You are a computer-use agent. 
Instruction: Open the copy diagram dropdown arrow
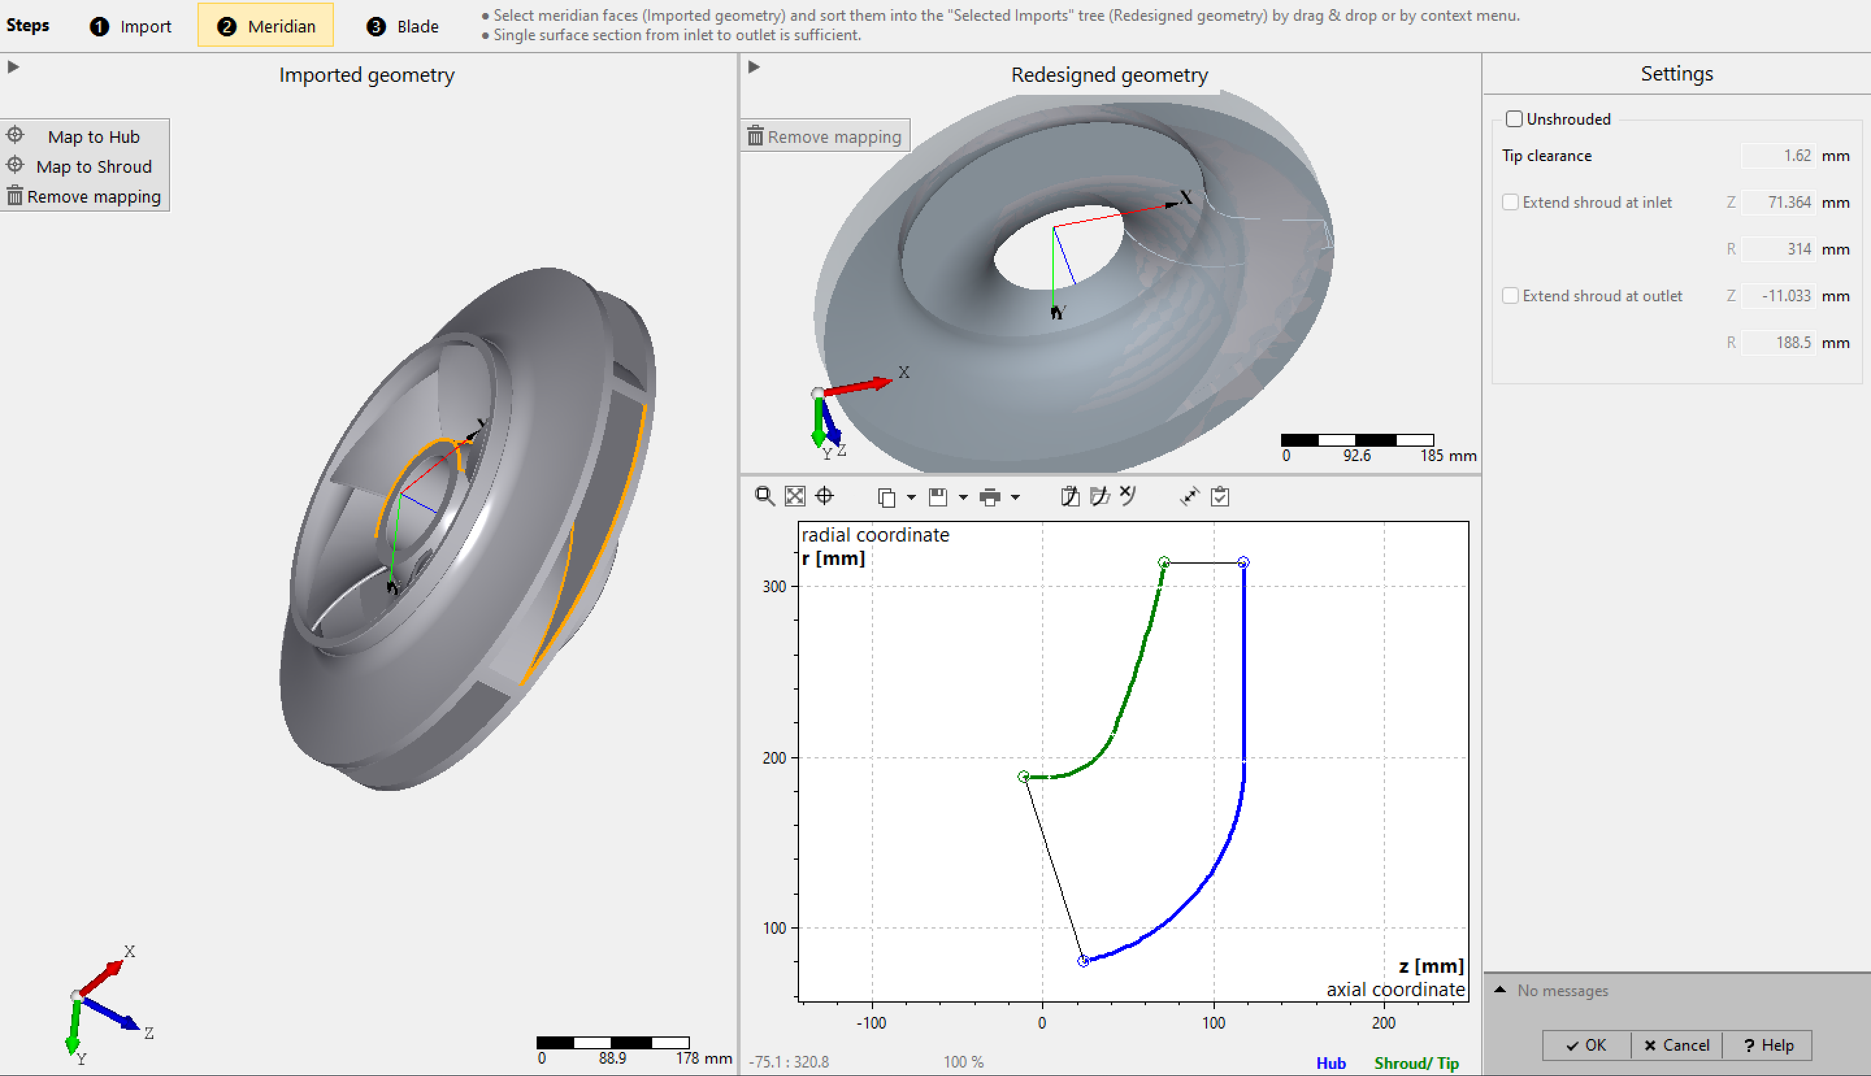[x=911, y=497]
